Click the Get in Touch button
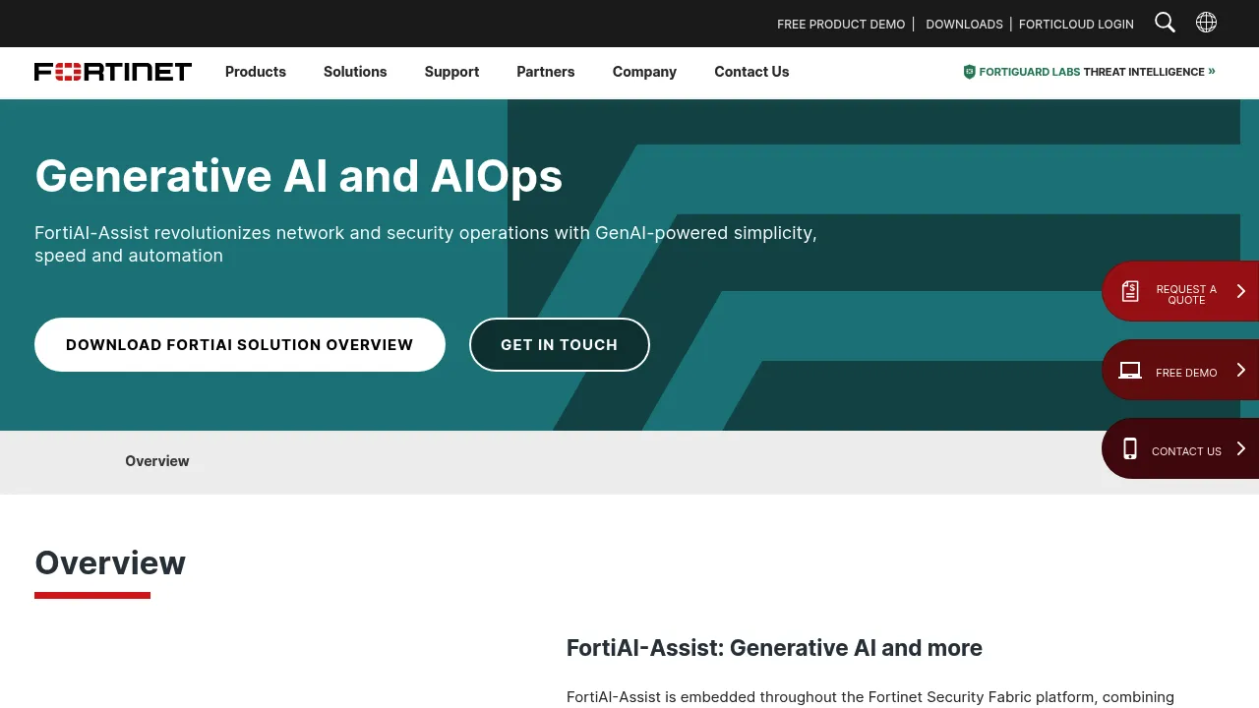 point(560,344)
